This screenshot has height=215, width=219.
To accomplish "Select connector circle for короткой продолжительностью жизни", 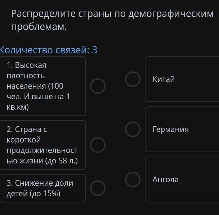I will pos(98,145).
